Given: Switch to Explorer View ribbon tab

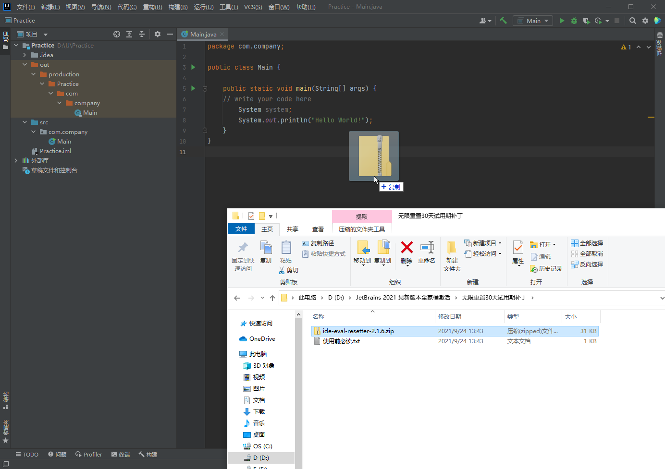Looking at the screenshot, I should point(318,229).
